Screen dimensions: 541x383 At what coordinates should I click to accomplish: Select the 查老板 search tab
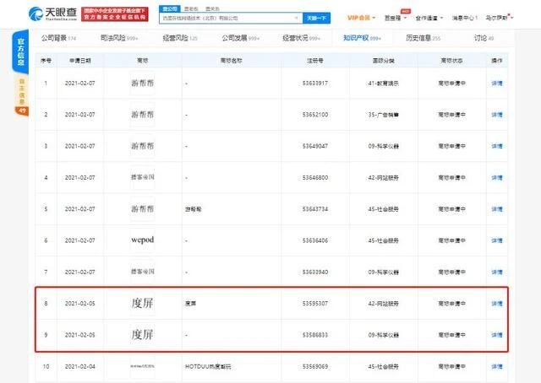coord(191,8)
